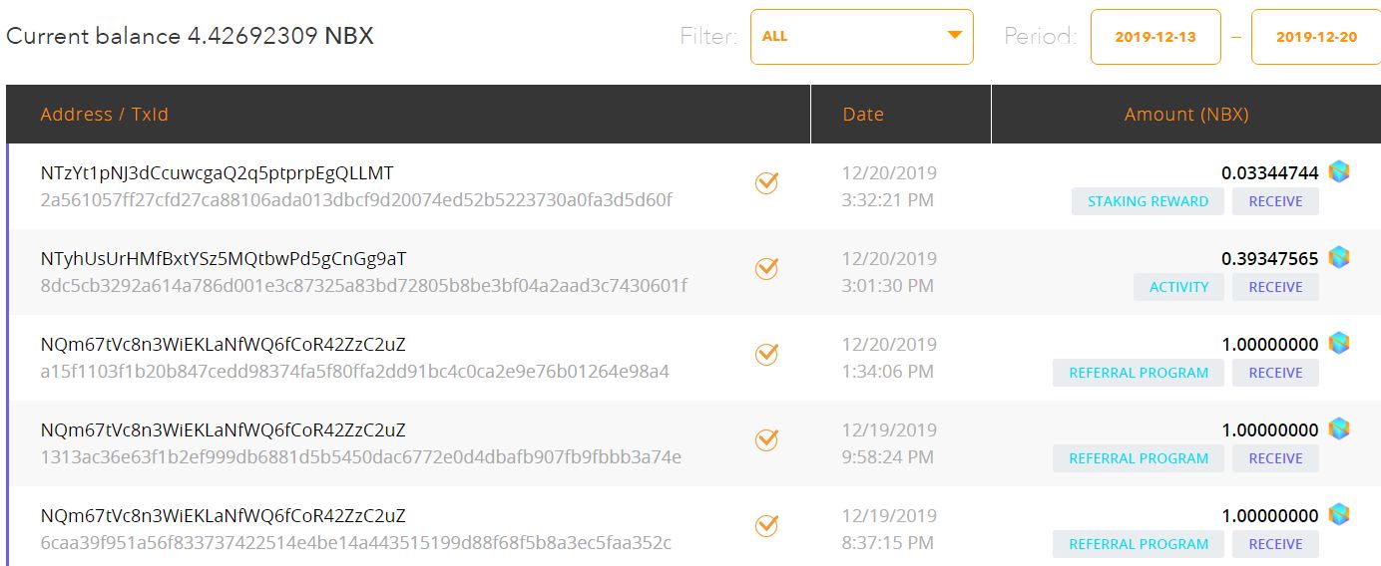This screenshot has height=566, width=1381.
Task: Click confirmed checkmark on the staking reward row
Action: coord(766,182)
